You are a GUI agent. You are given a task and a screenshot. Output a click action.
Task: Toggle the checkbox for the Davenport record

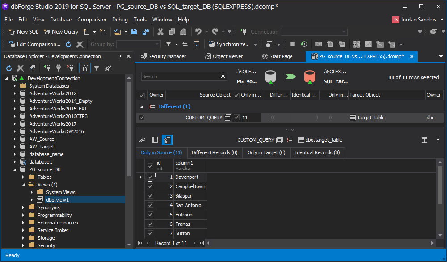coord(150,177)
